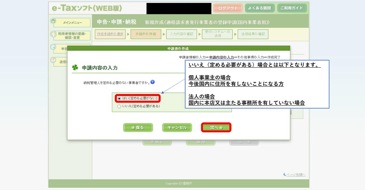Go to 作成手続きの選択 step
The image size is (365, 190).
pyautogui.click(x=110, y=34)
